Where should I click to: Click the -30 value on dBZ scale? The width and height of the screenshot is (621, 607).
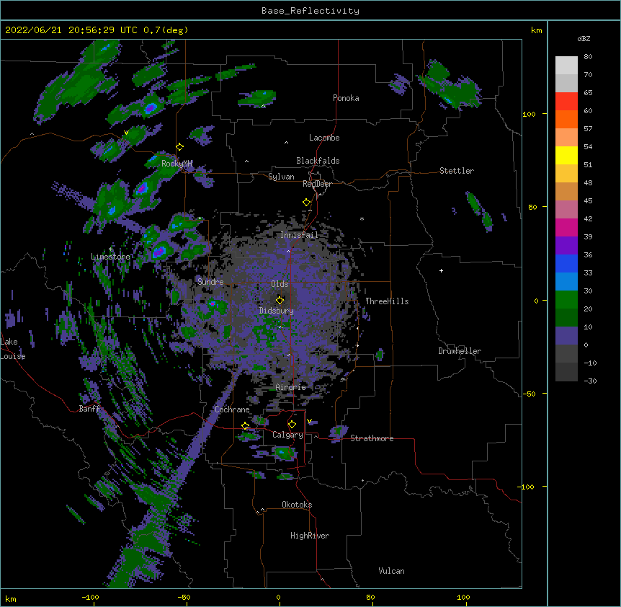coord(590,381)
